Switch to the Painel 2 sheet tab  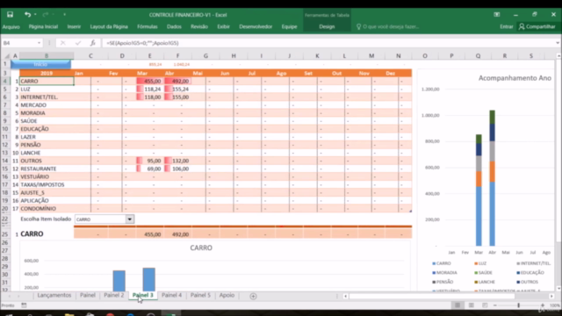[113, 295]
